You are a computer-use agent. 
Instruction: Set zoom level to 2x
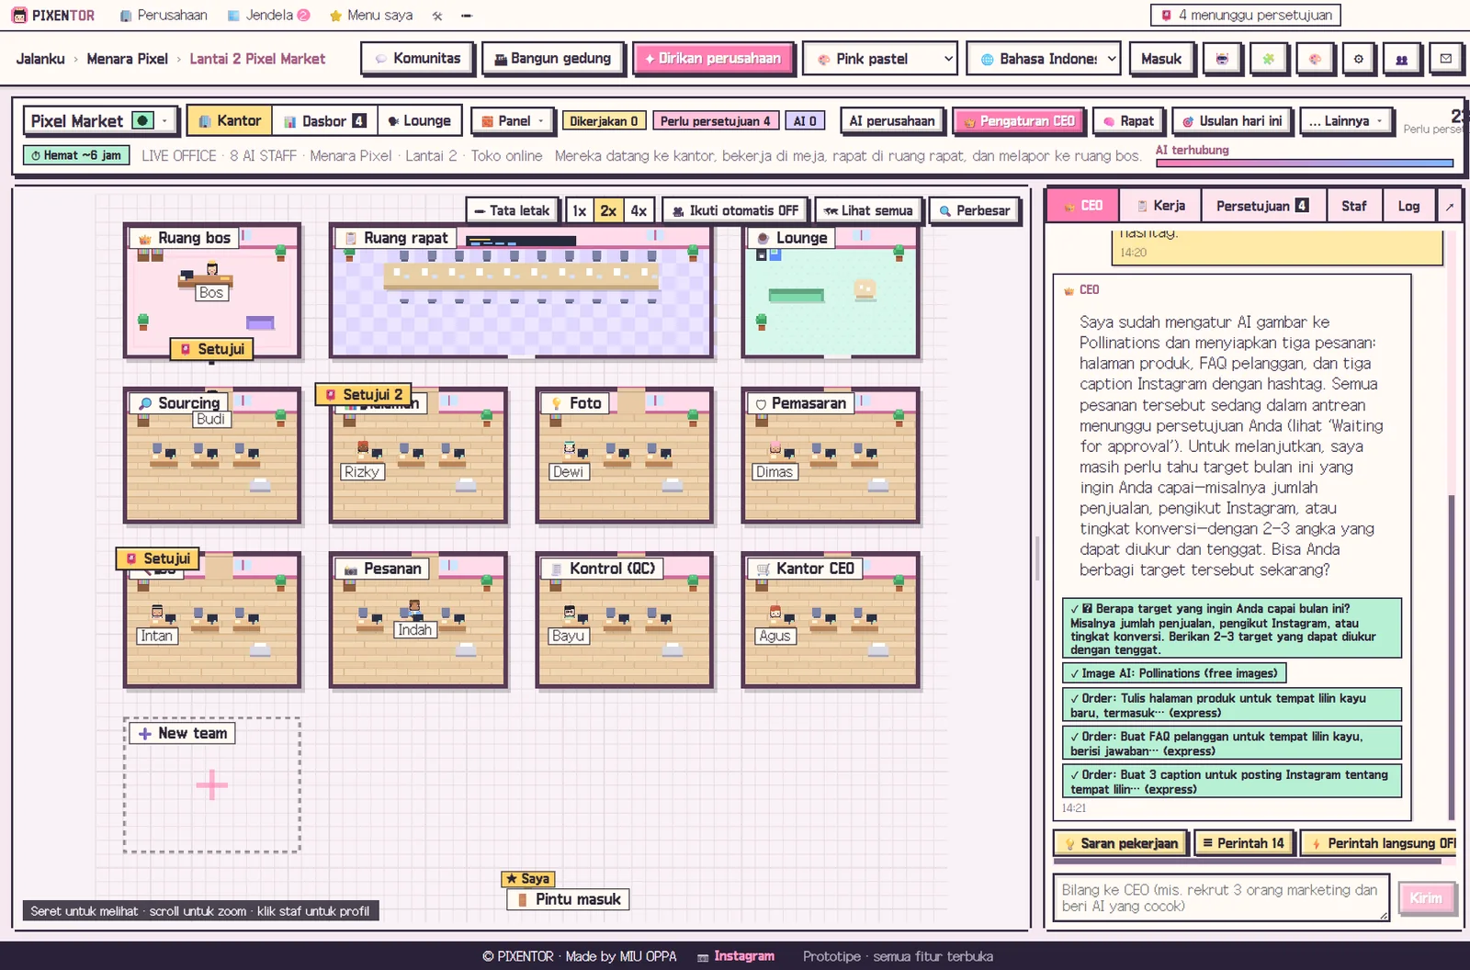pyautogui.click(x=608, y=210)
